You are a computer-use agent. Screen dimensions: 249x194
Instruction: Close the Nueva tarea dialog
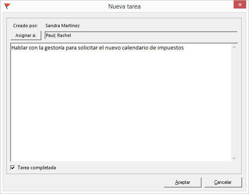click(240, 5)
